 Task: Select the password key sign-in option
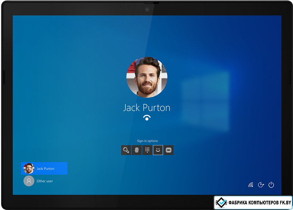(x=126, y=150)
